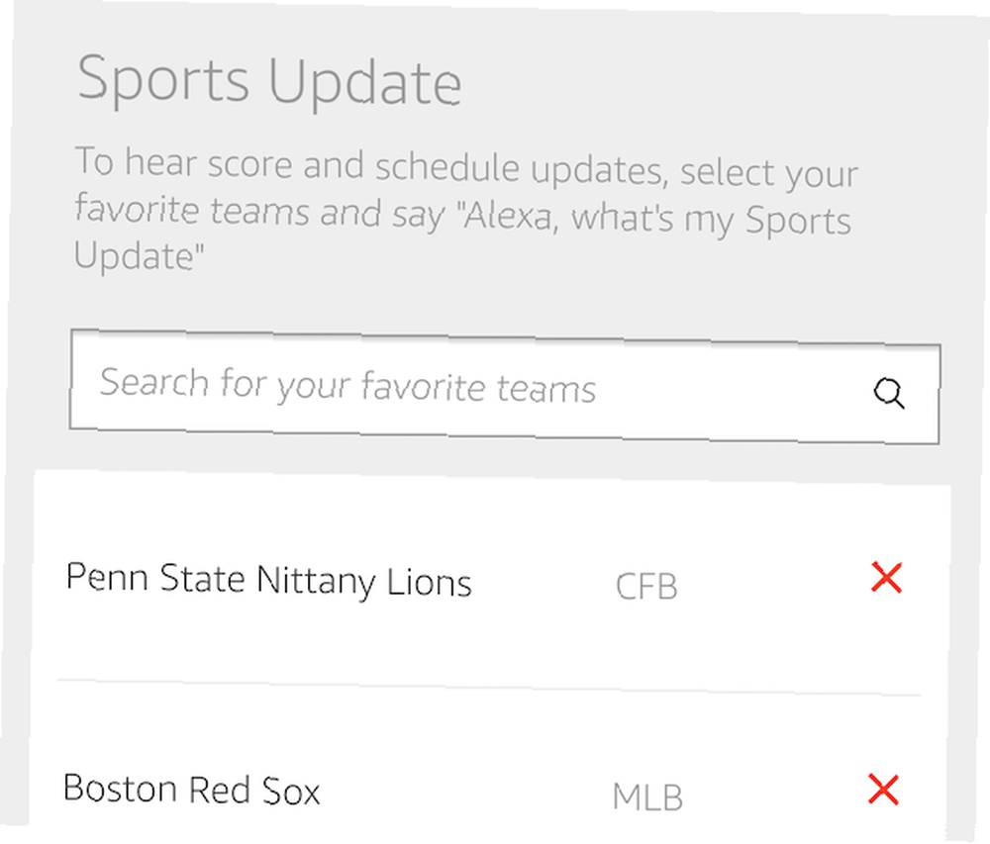Viewport: 990px width, 844px height.
Task: Click the "Search for your favorite teams" placeholder
Action: click(x=347, y=384)
